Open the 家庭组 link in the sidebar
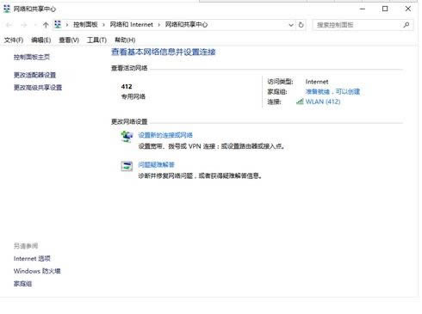 click(x=22, y=284)
